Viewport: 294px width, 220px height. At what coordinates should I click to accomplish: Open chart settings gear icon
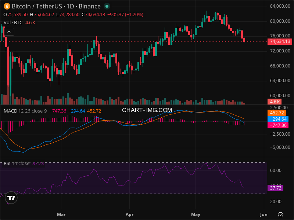[280, 214]
